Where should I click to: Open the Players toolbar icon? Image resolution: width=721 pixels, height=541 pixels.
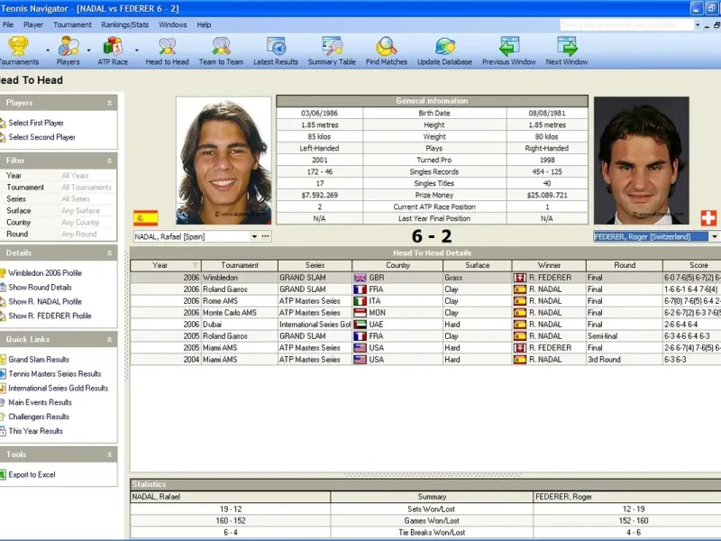click(68, 50)
